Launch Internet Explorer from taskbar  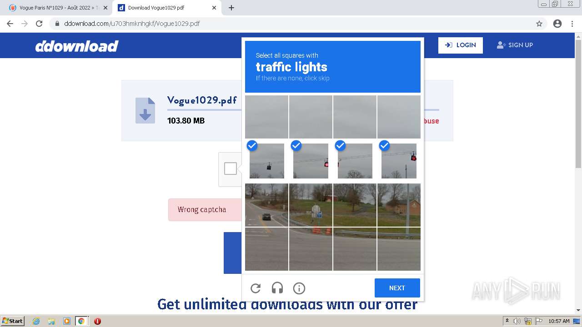pos(36,321)
